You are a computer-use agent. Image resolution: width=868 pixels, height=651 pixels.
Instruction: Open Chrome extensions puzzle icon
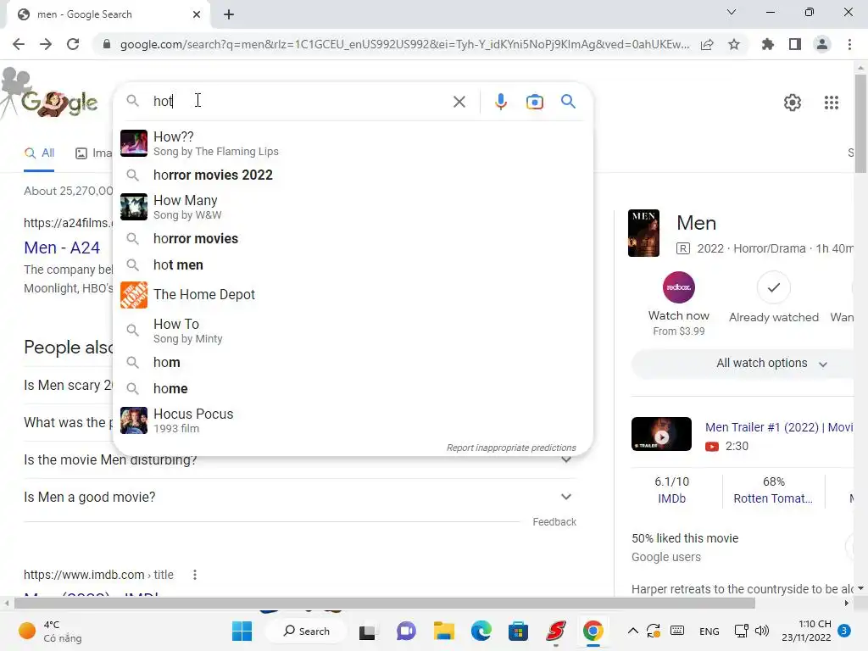[x=768, y=44]
